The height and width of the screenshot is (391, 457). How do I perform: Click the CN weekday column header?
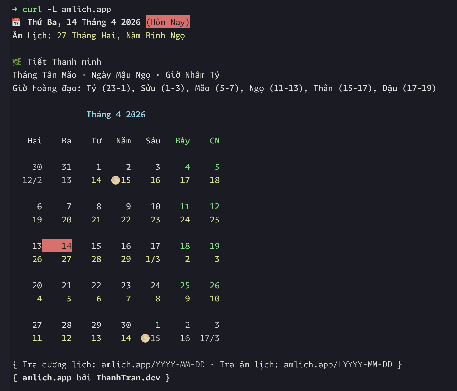click(214, 141)
